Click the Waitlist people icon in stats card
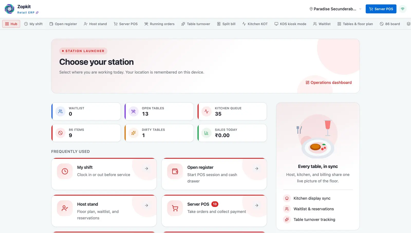The image size is (411, 233). 60,111
